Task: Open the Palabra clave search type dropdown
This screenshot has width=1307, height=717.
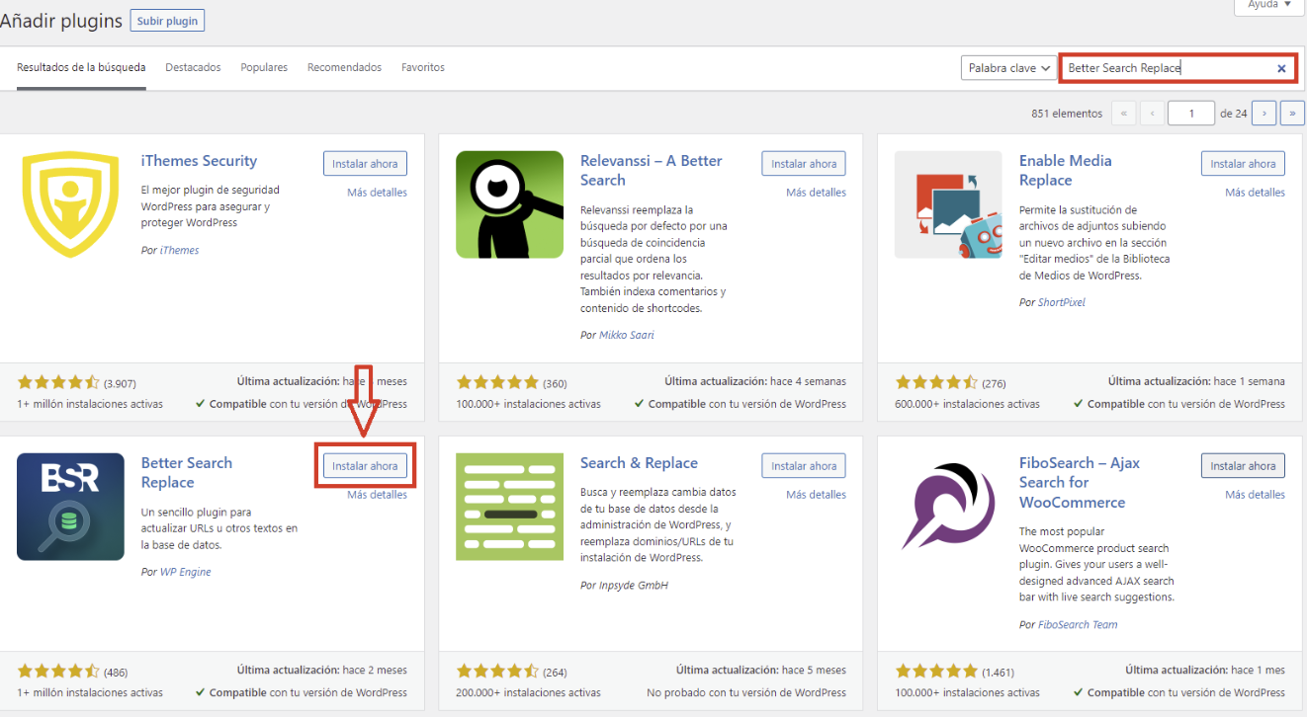Action: (x=1006, y=68)
